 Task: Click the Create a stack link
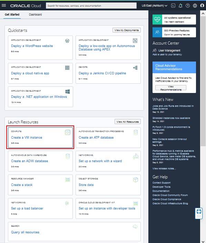click(x=22, y=185)
